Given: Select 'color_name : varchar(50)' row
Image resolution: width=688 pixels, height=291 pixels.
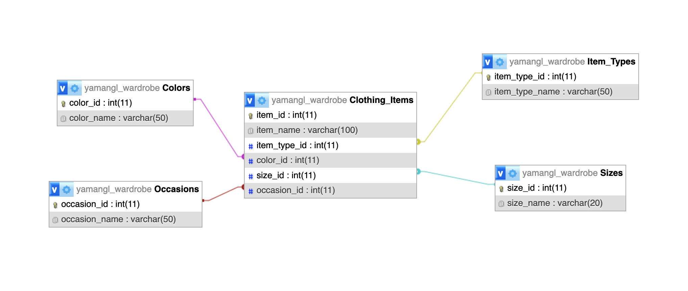Looking at the screenshot, I should 125,118.
